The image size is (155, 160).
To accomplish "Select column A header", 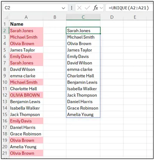I will (x=26, y=17).
